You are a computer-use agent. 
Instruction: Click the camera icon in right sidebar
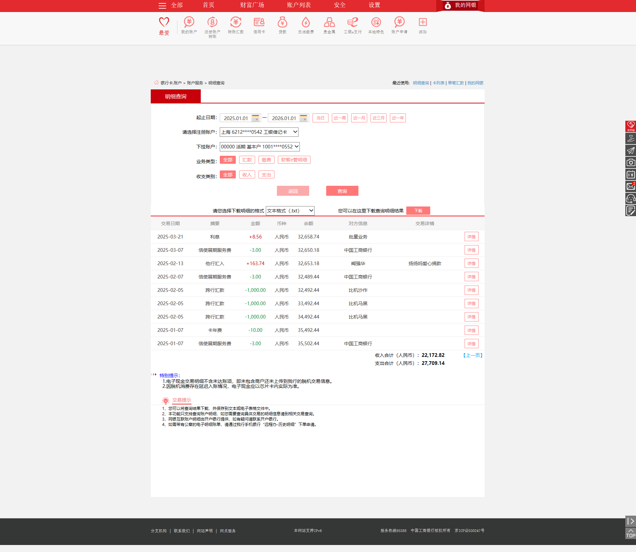tap(630, 162)
